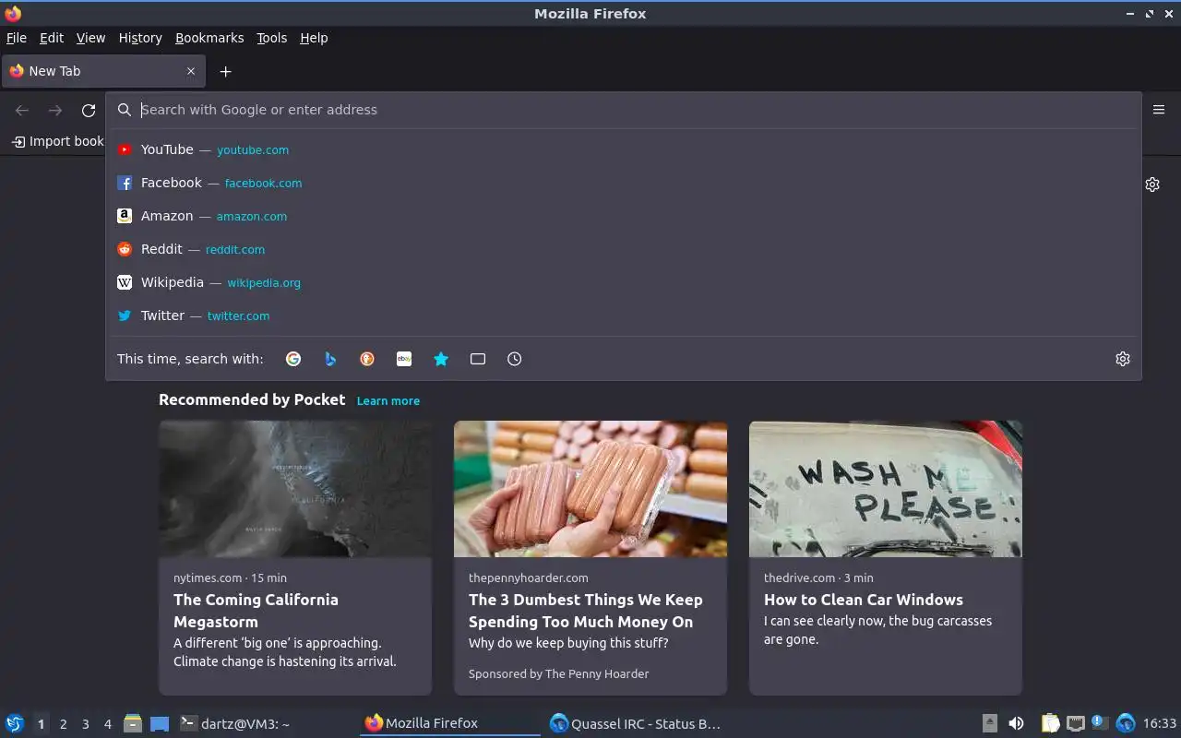Open the Help menu

pos(314,38)
